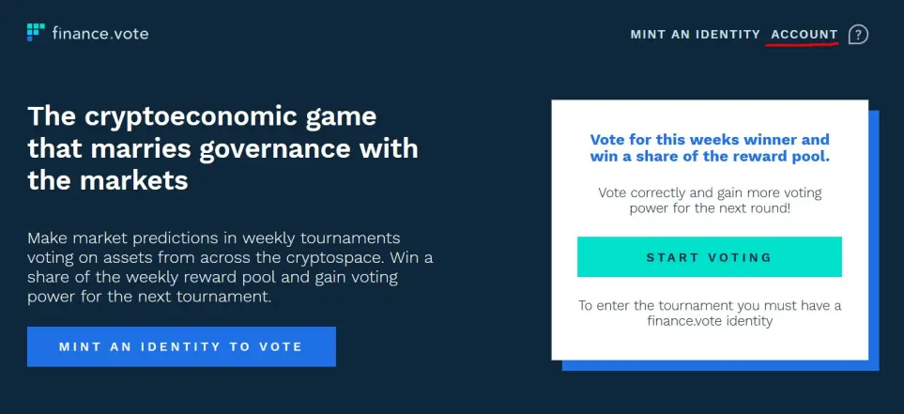Click the 'Make market predictions' description paragraph

[230, 268]
